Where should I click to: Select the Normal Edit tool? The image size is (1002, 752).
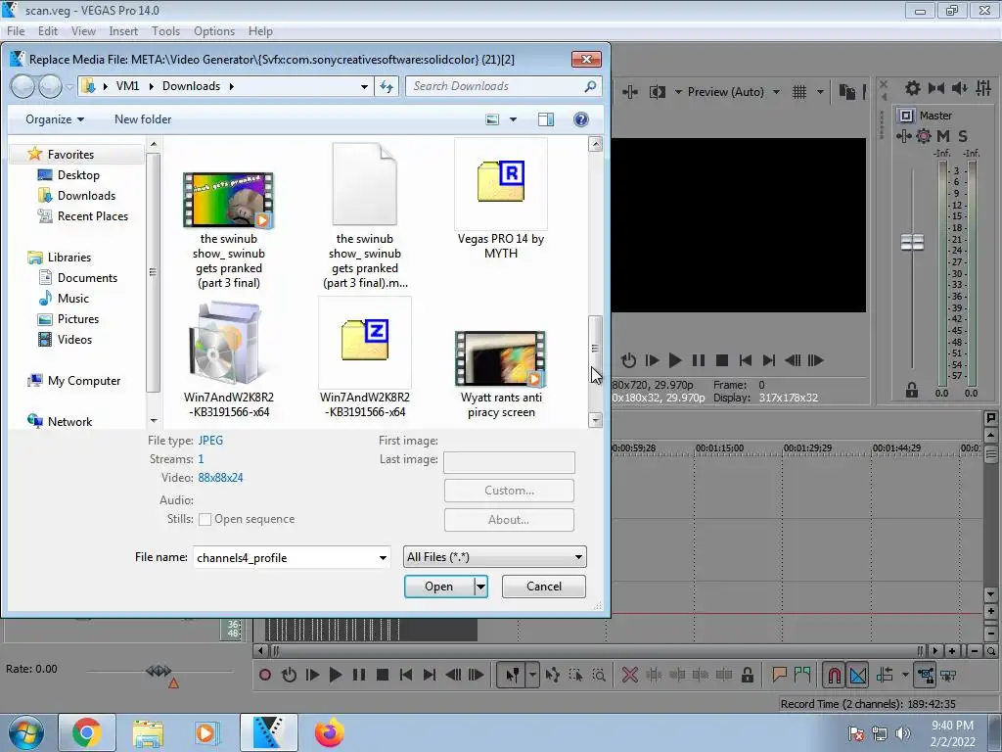pyautogui.click(x=512, y=675)
